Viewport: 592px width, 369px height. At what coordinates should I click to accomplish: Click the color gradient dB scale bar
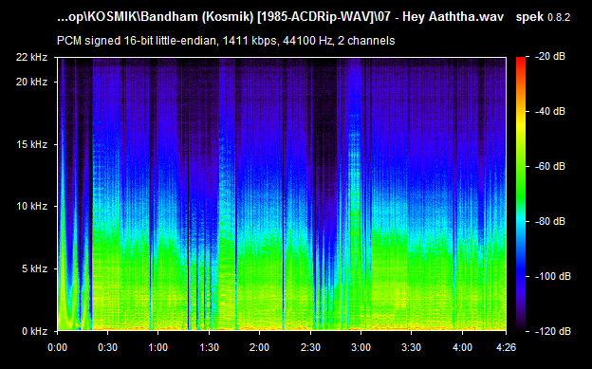(x=521, y=194)
